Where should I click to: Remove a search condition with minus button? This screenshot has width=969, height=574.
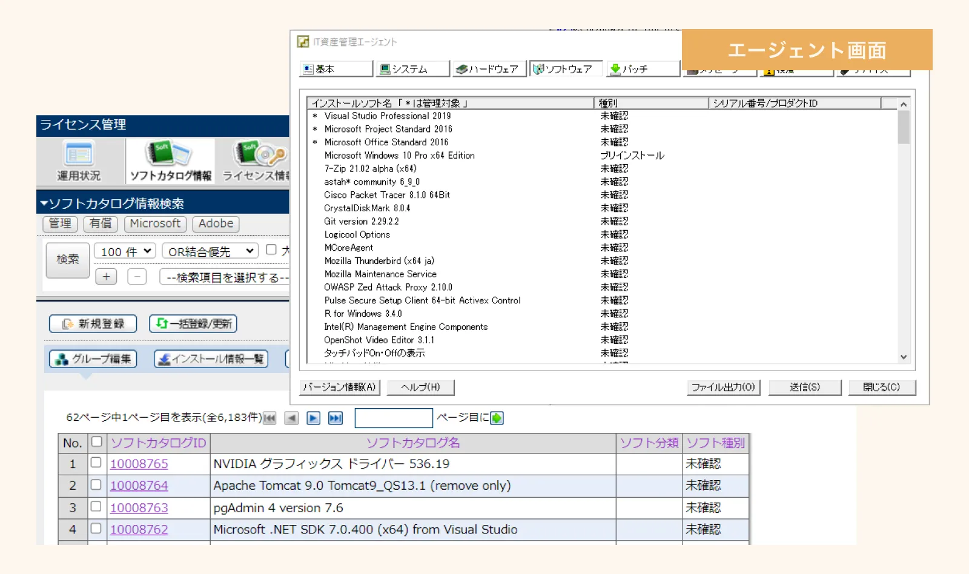[x=137, y=277]
